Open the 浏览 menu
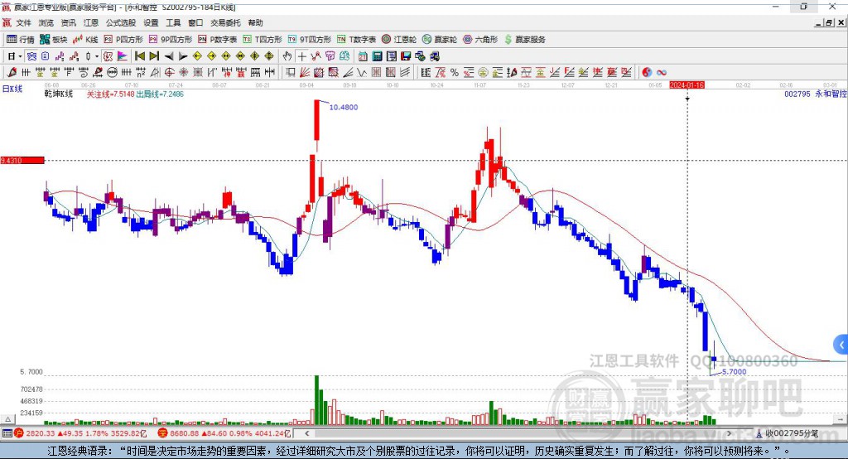848x459 pixels. tap(46, 22)
